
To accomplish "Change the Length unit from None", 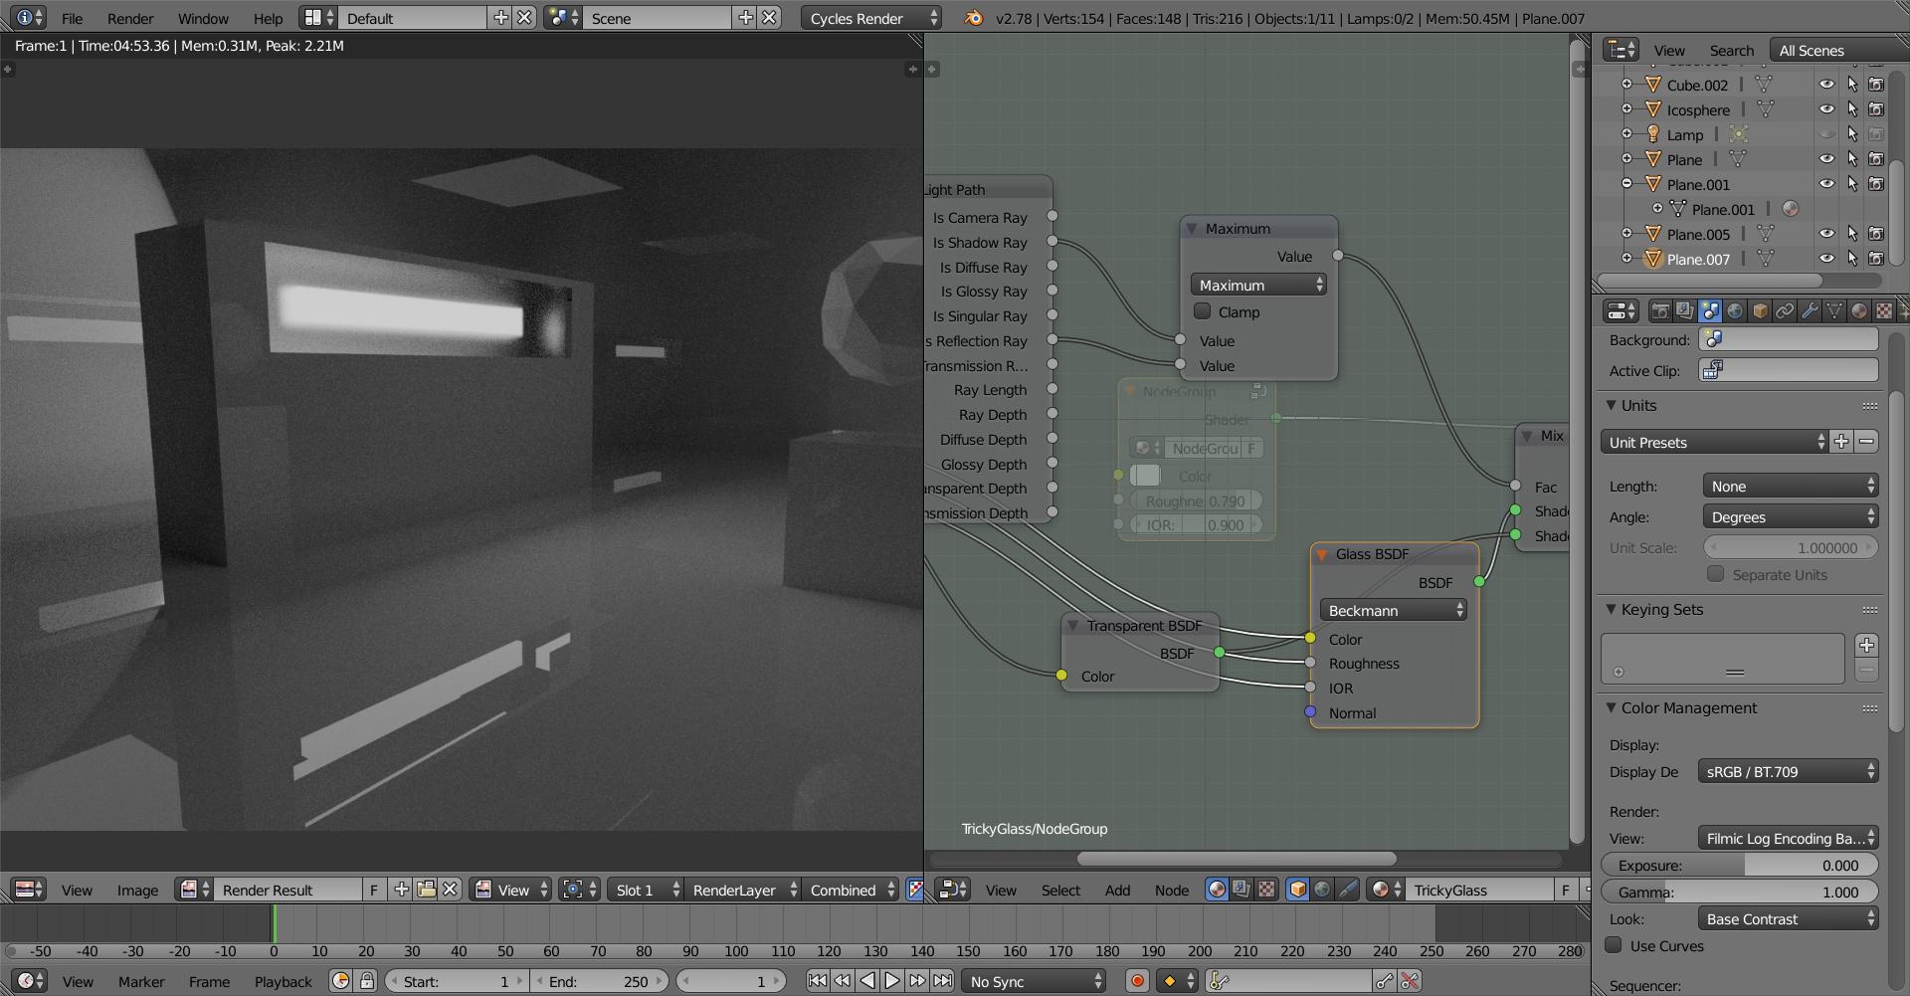I will coord(1790,486).
